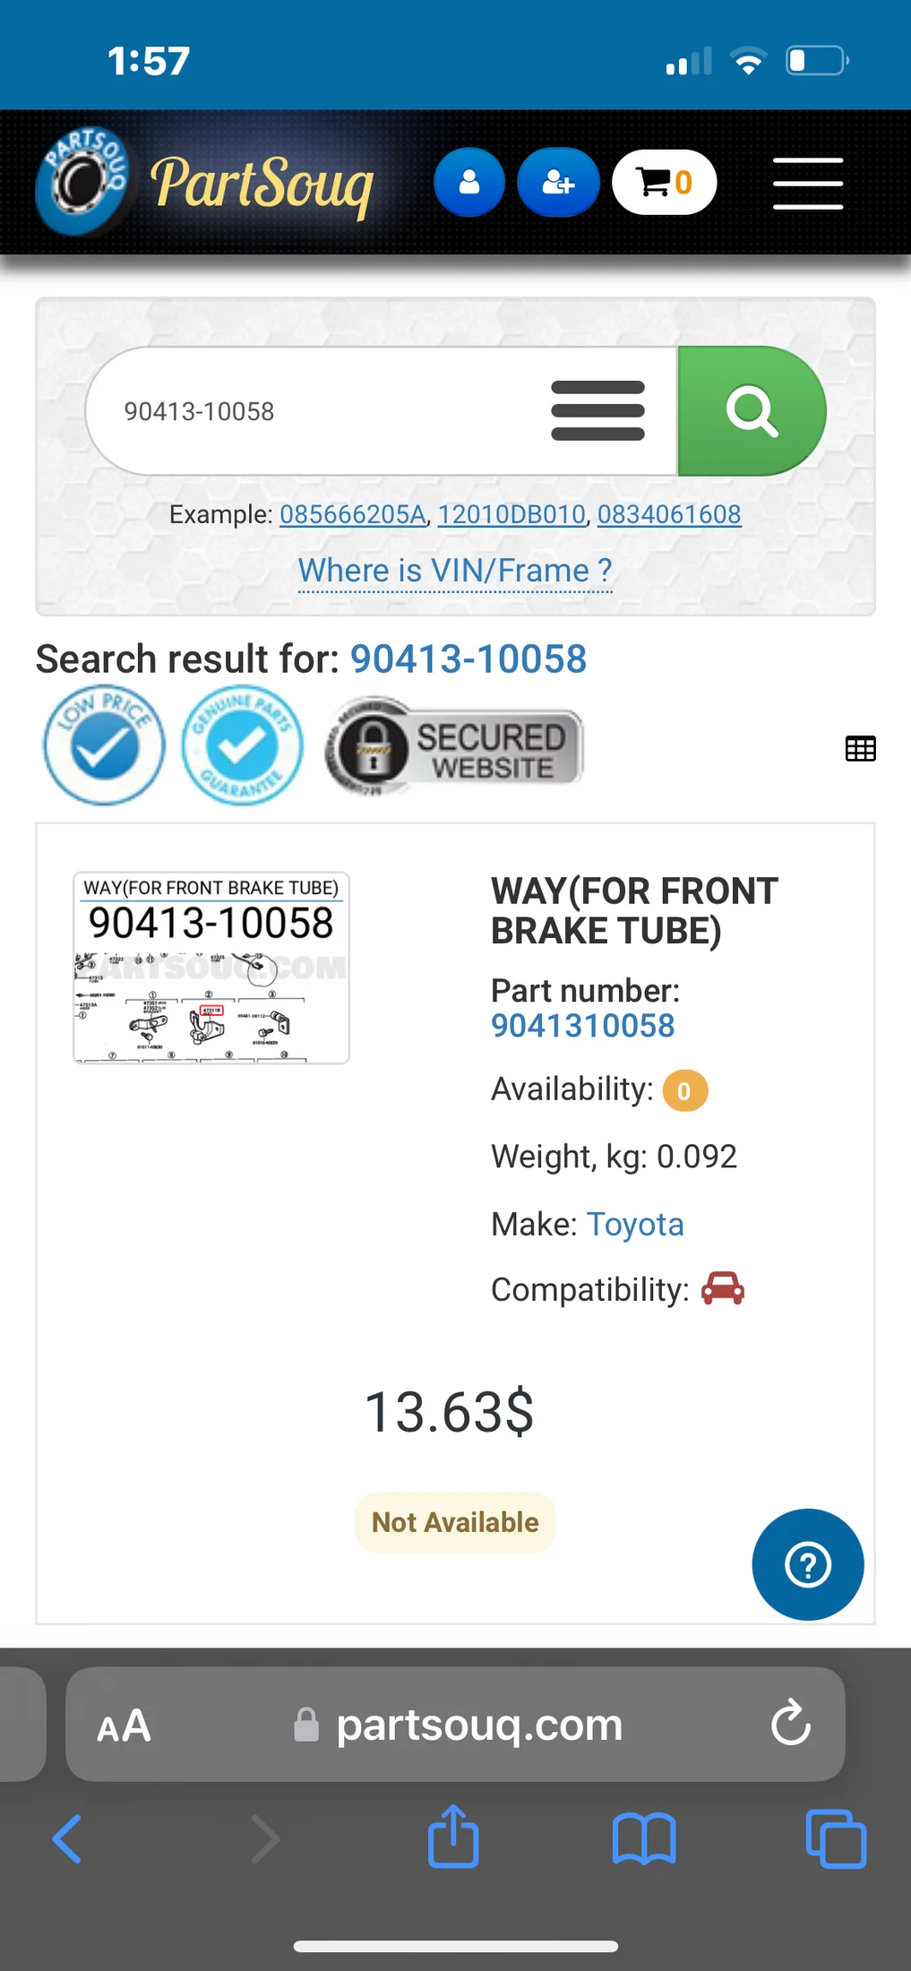Open the help question mark bubble
Screen dimensions: 911x1971
click(x=808, y=1564)
